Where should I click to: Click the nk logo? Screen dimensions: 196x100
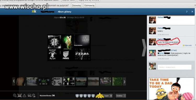click(34, 12)
